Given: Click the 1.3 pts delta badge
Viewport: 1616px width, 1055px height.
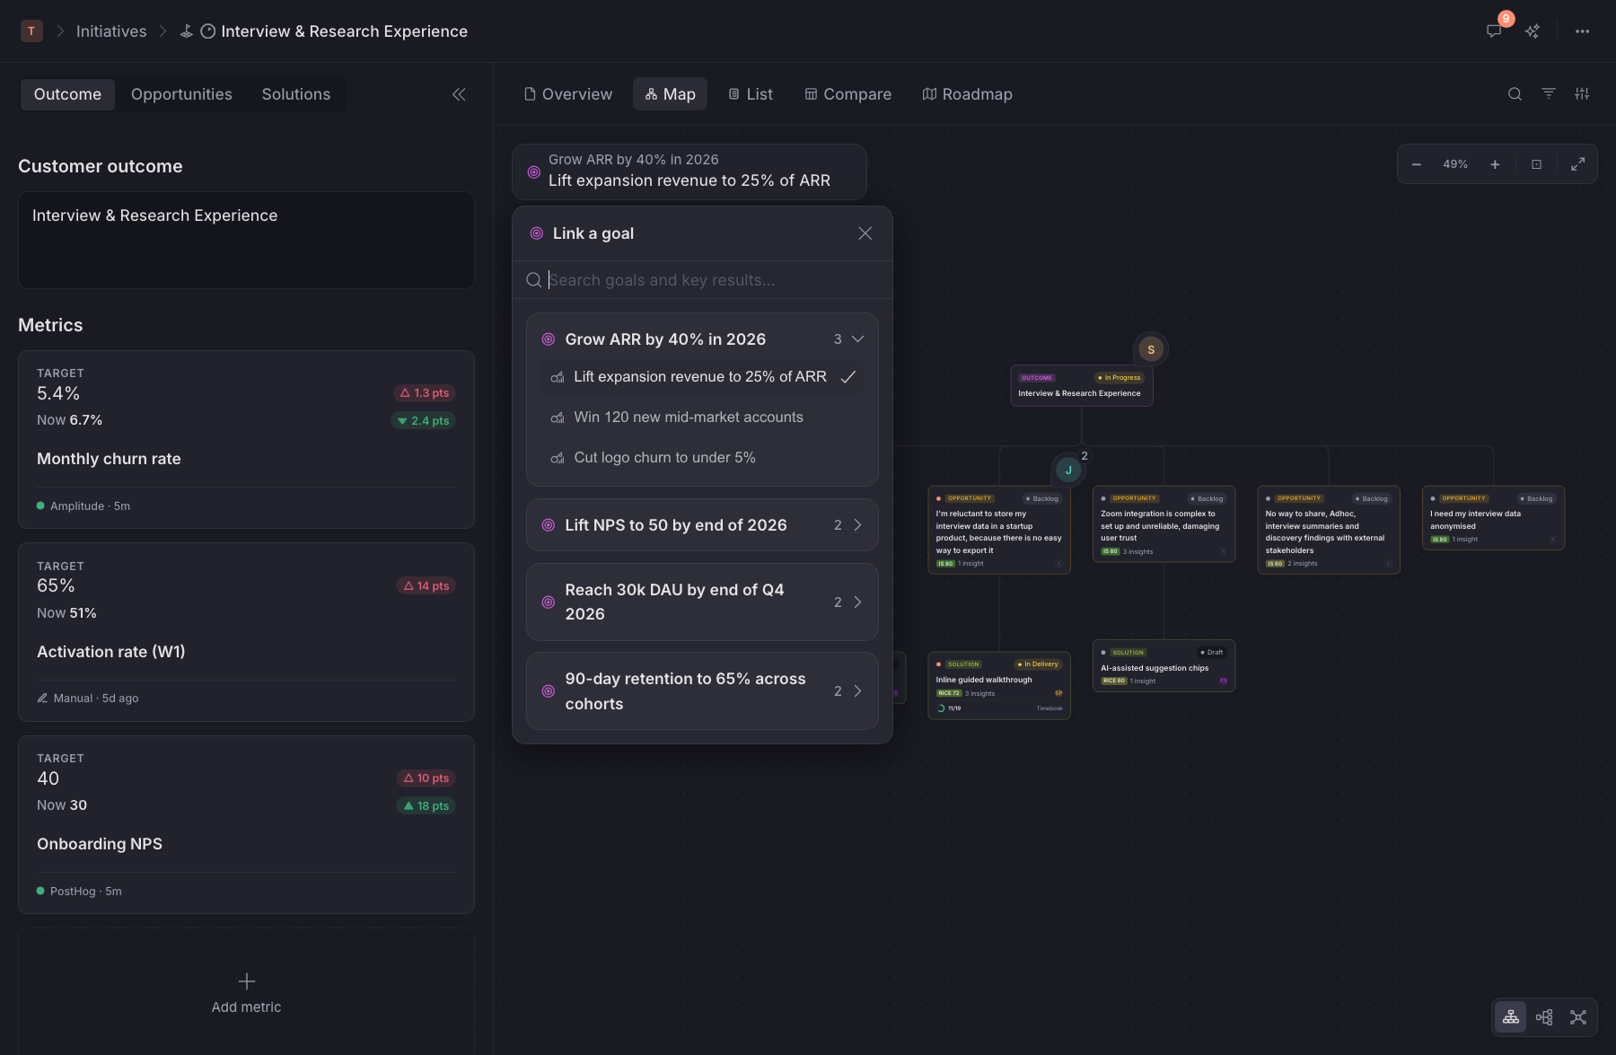Looking at the screenshot, I should pos(425,393).
